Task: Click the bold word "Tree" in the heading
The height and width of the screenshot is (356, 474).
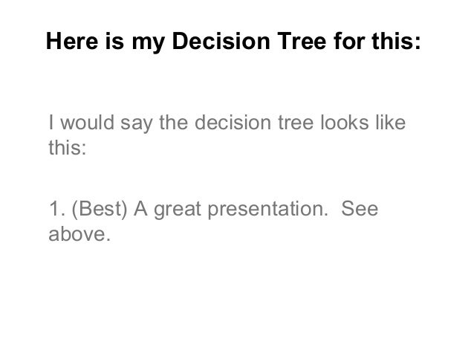Action: tap(302, 41)
